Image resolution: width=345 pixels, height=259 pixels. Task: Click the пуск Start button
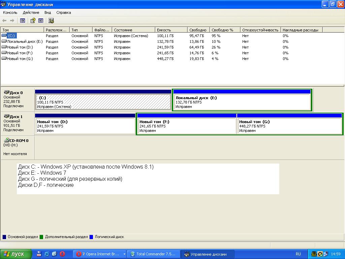click(x=16, y=254)
